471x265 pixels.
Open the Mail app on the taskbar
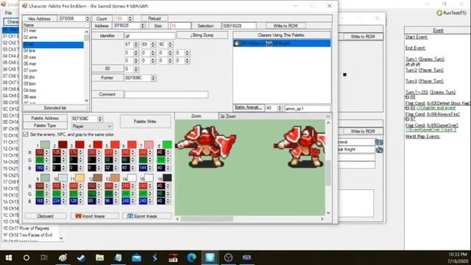pyautogui.click(x=136, y=258)
